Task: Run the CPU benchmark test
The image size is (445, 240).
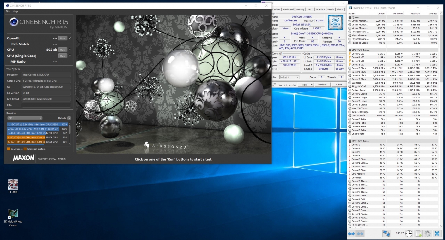Action: click(63, 50)
